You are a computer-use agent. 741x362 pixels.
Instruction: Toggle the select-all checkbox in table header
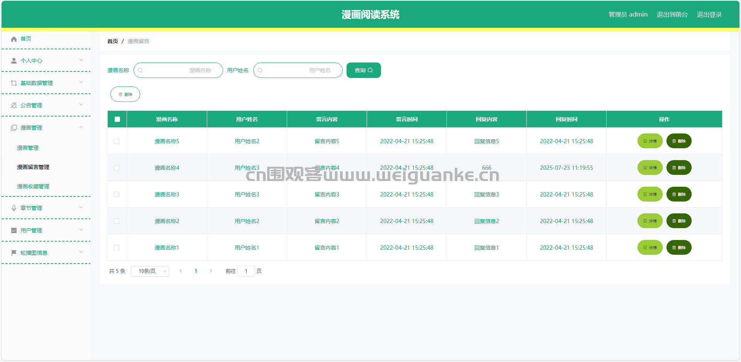(117, 119)
